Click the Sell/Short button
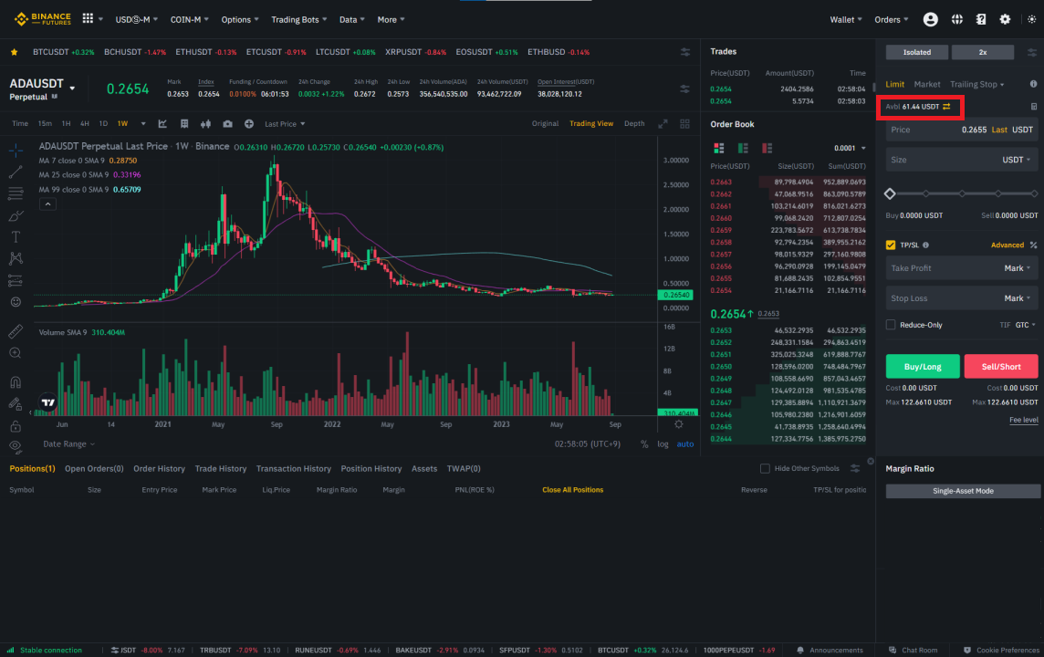 tap(1001, 366)
